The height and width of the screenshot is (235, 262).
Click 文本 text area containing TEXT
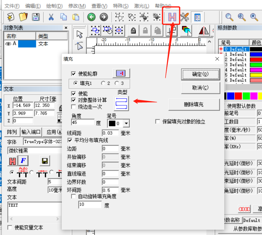[35, 209]
